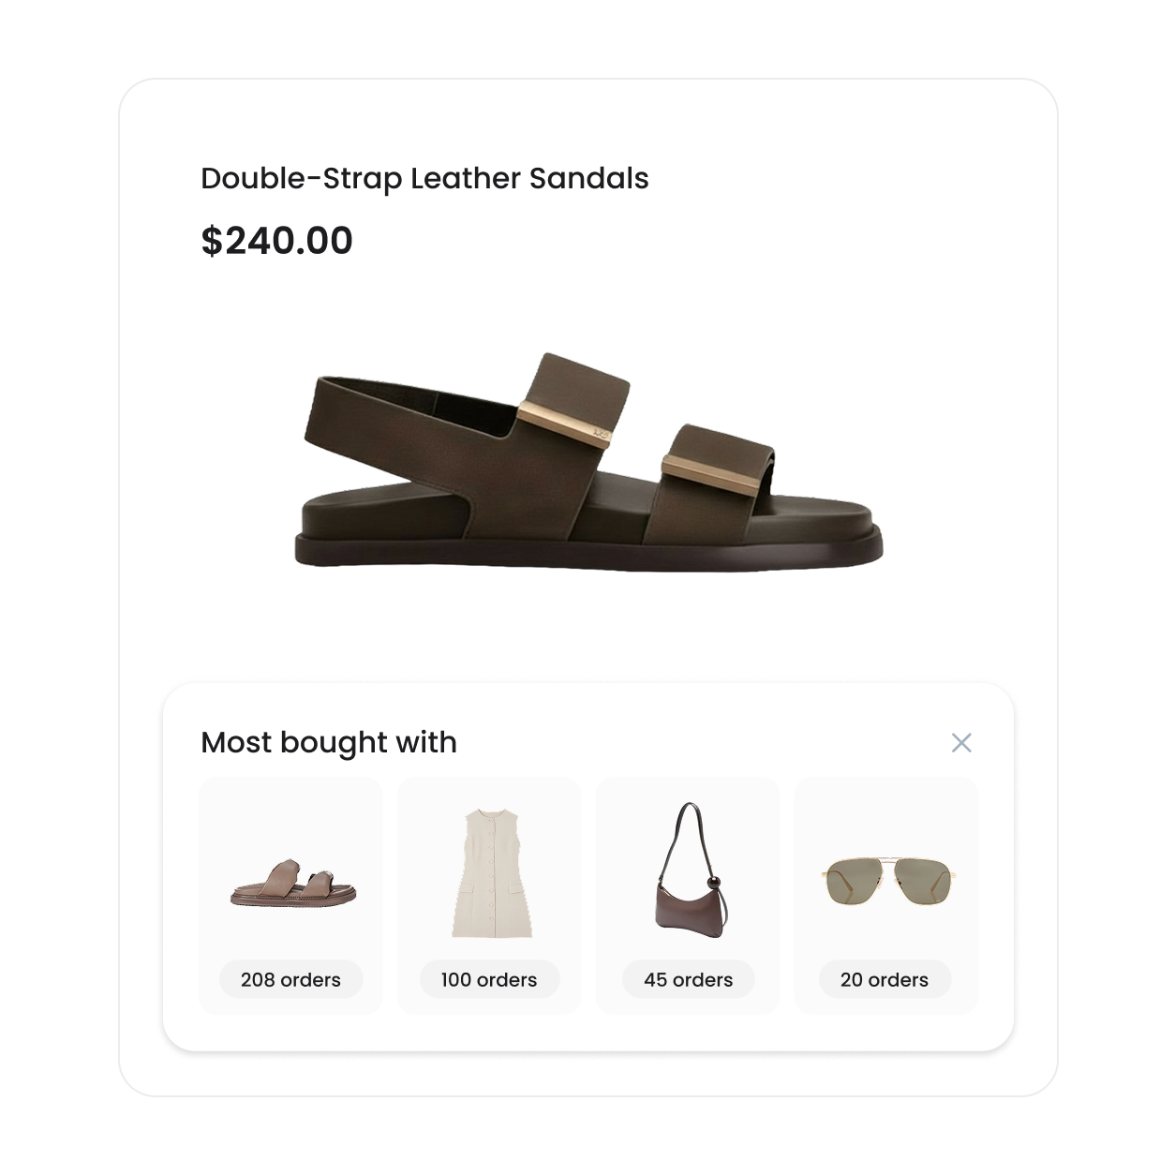1175x1175 pixels.
Task: Select the shoulder bag product card
Action: (x=688, y=896)
